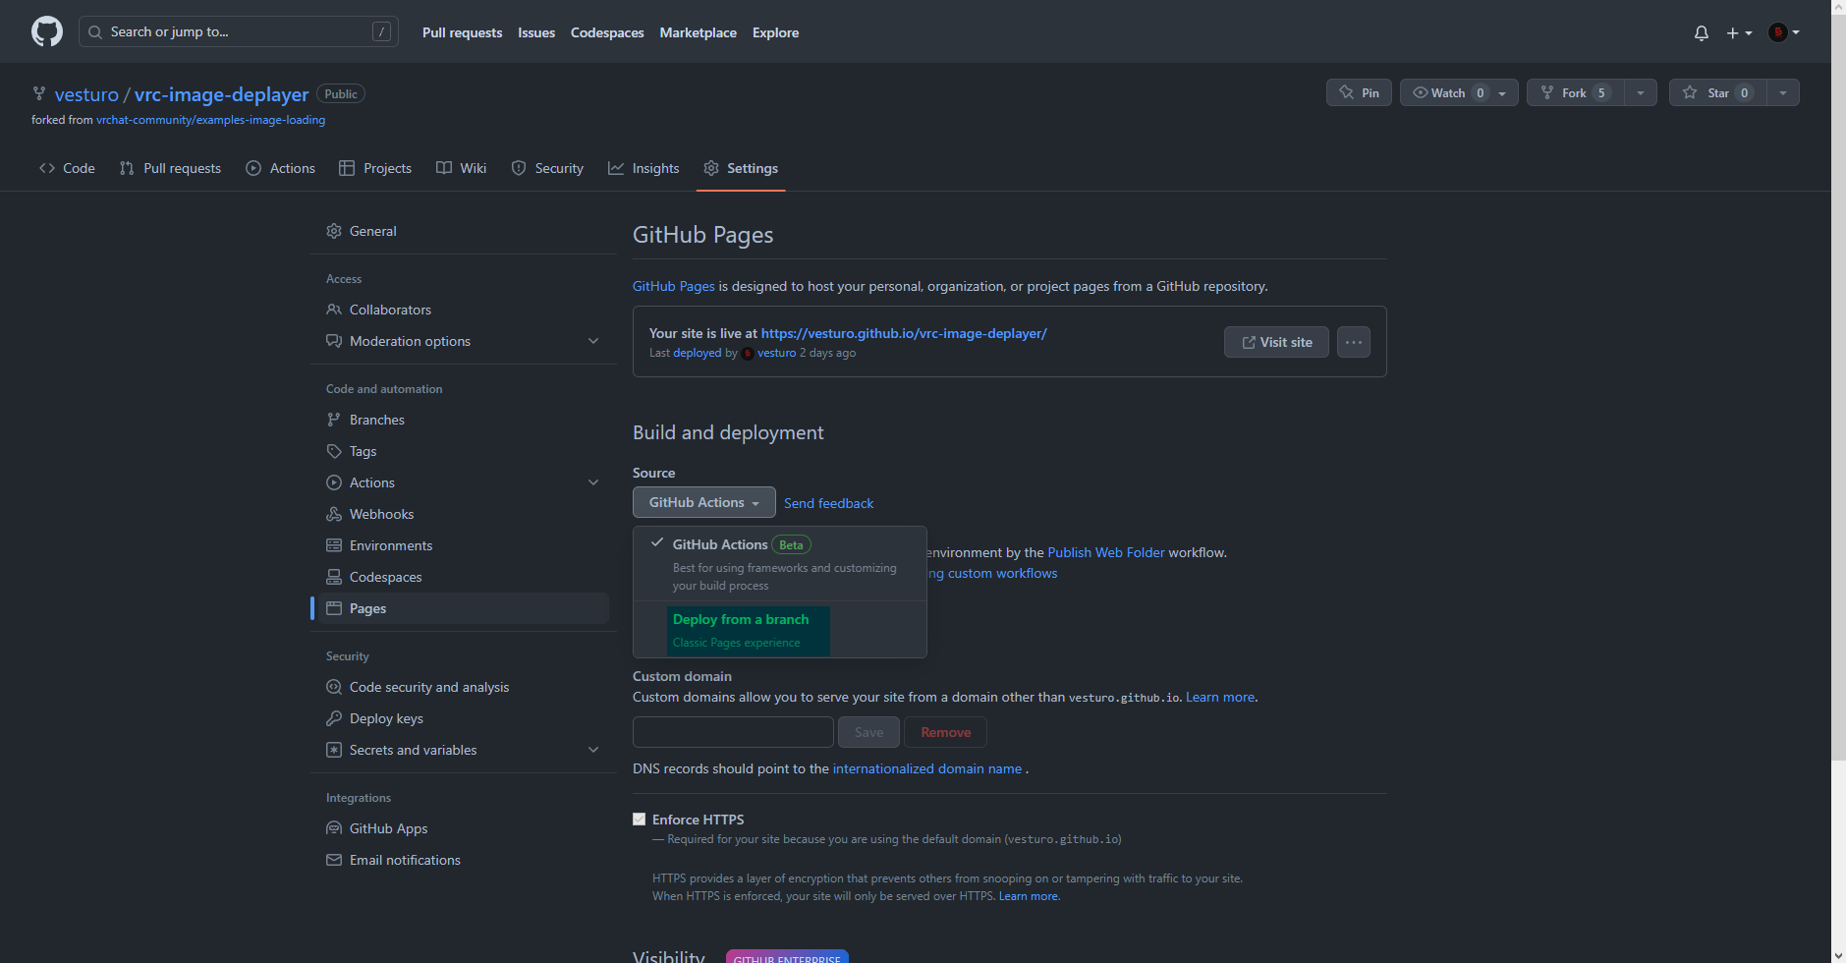The image size is (1846, 963).
Task: Open Code security and analysis settings
Action: pos(464,687)
